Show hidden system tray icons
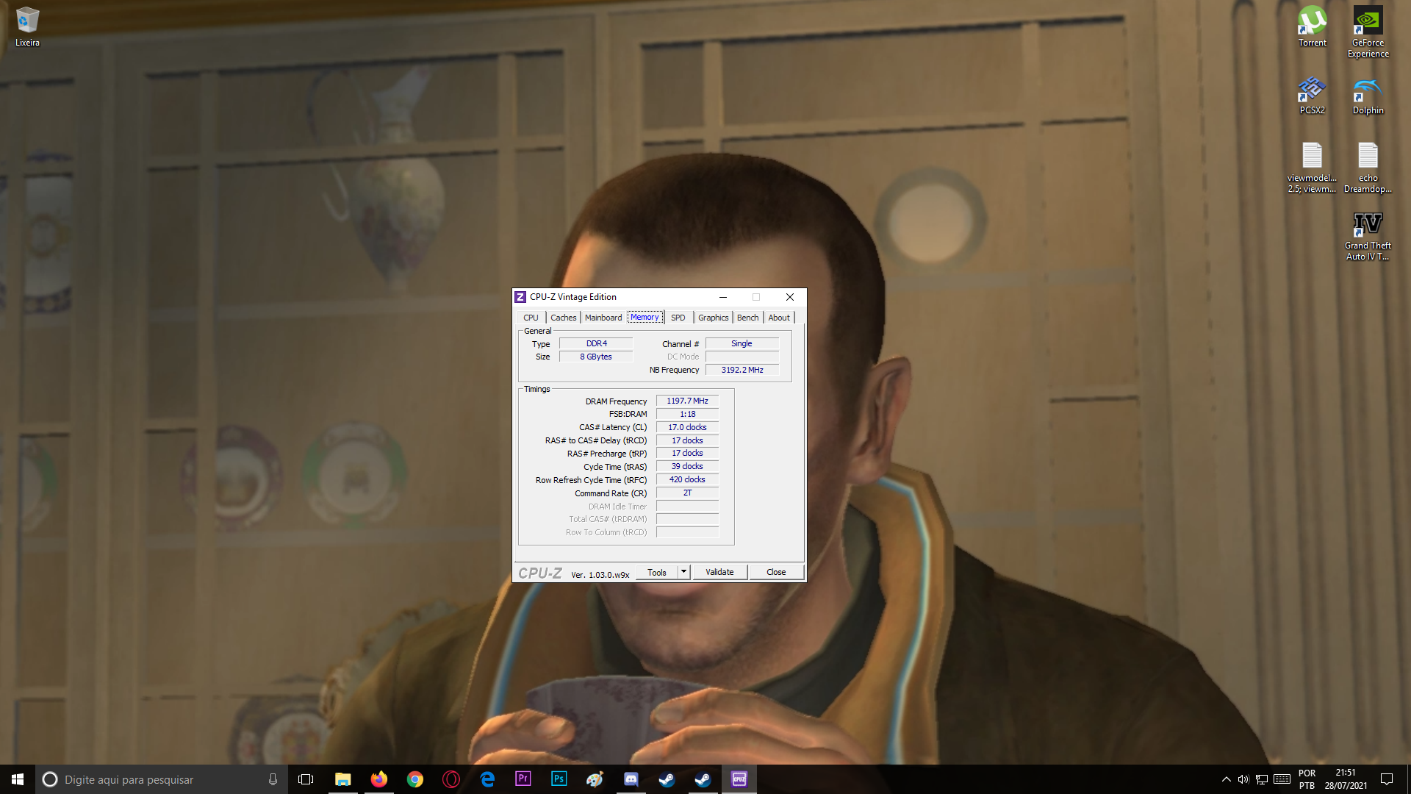Image resolution: width=1411 pixels, height=794 pixels. click(1226, 779)
